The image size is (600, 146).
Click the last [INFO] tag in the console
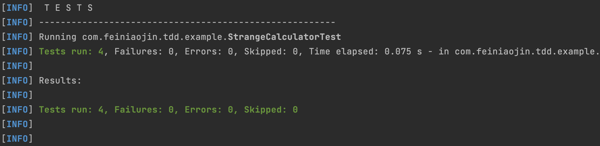pos(17,139)
